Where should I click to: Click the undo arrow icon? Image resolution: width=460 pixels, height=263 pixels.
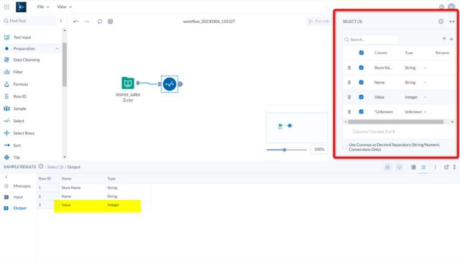click(x=75, y=22)
